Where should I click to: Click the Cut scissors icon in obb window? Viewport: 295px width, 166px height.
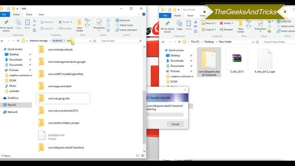[35, 20]
